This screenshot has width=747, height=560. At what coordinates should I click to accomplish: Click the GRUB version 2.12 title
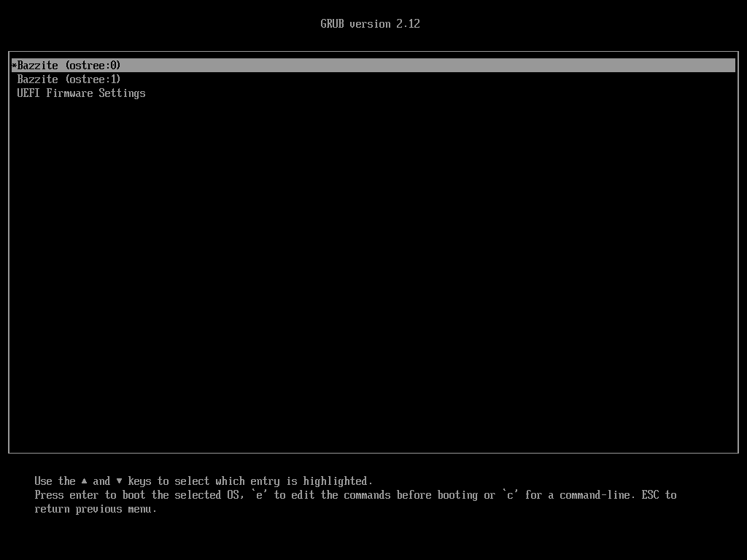click(x=370, y=24)
